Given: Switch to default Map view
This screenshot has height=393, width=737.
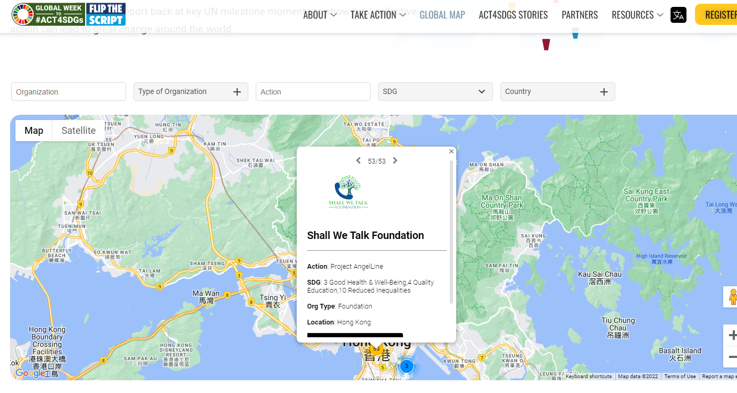Looking at the screenshot, I should [x=33, y=131].
